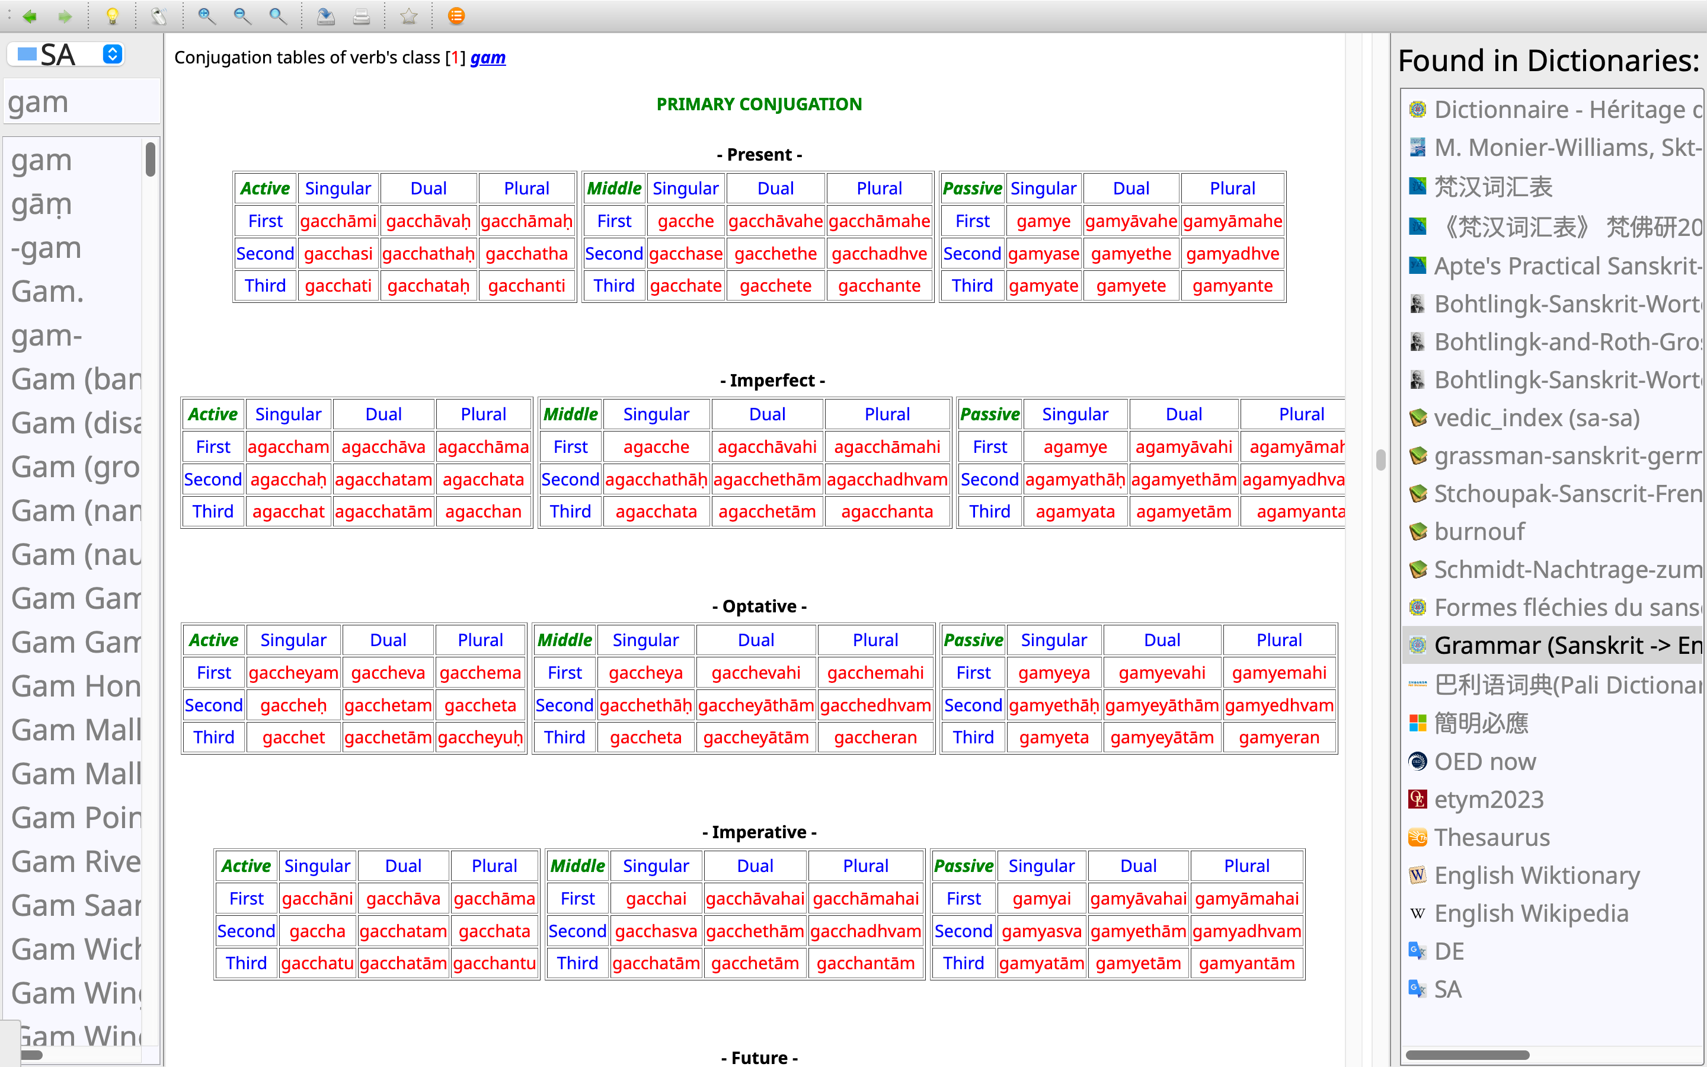Toggle favorites pane orange list icon
Screen dimensions: 1707x1067
pyautogui.click(x=456, y=15)
